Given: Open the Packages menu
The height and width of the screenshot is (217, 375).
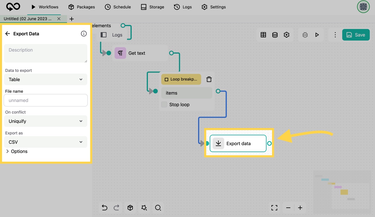Looking at the screenshot, I should 81,7.
